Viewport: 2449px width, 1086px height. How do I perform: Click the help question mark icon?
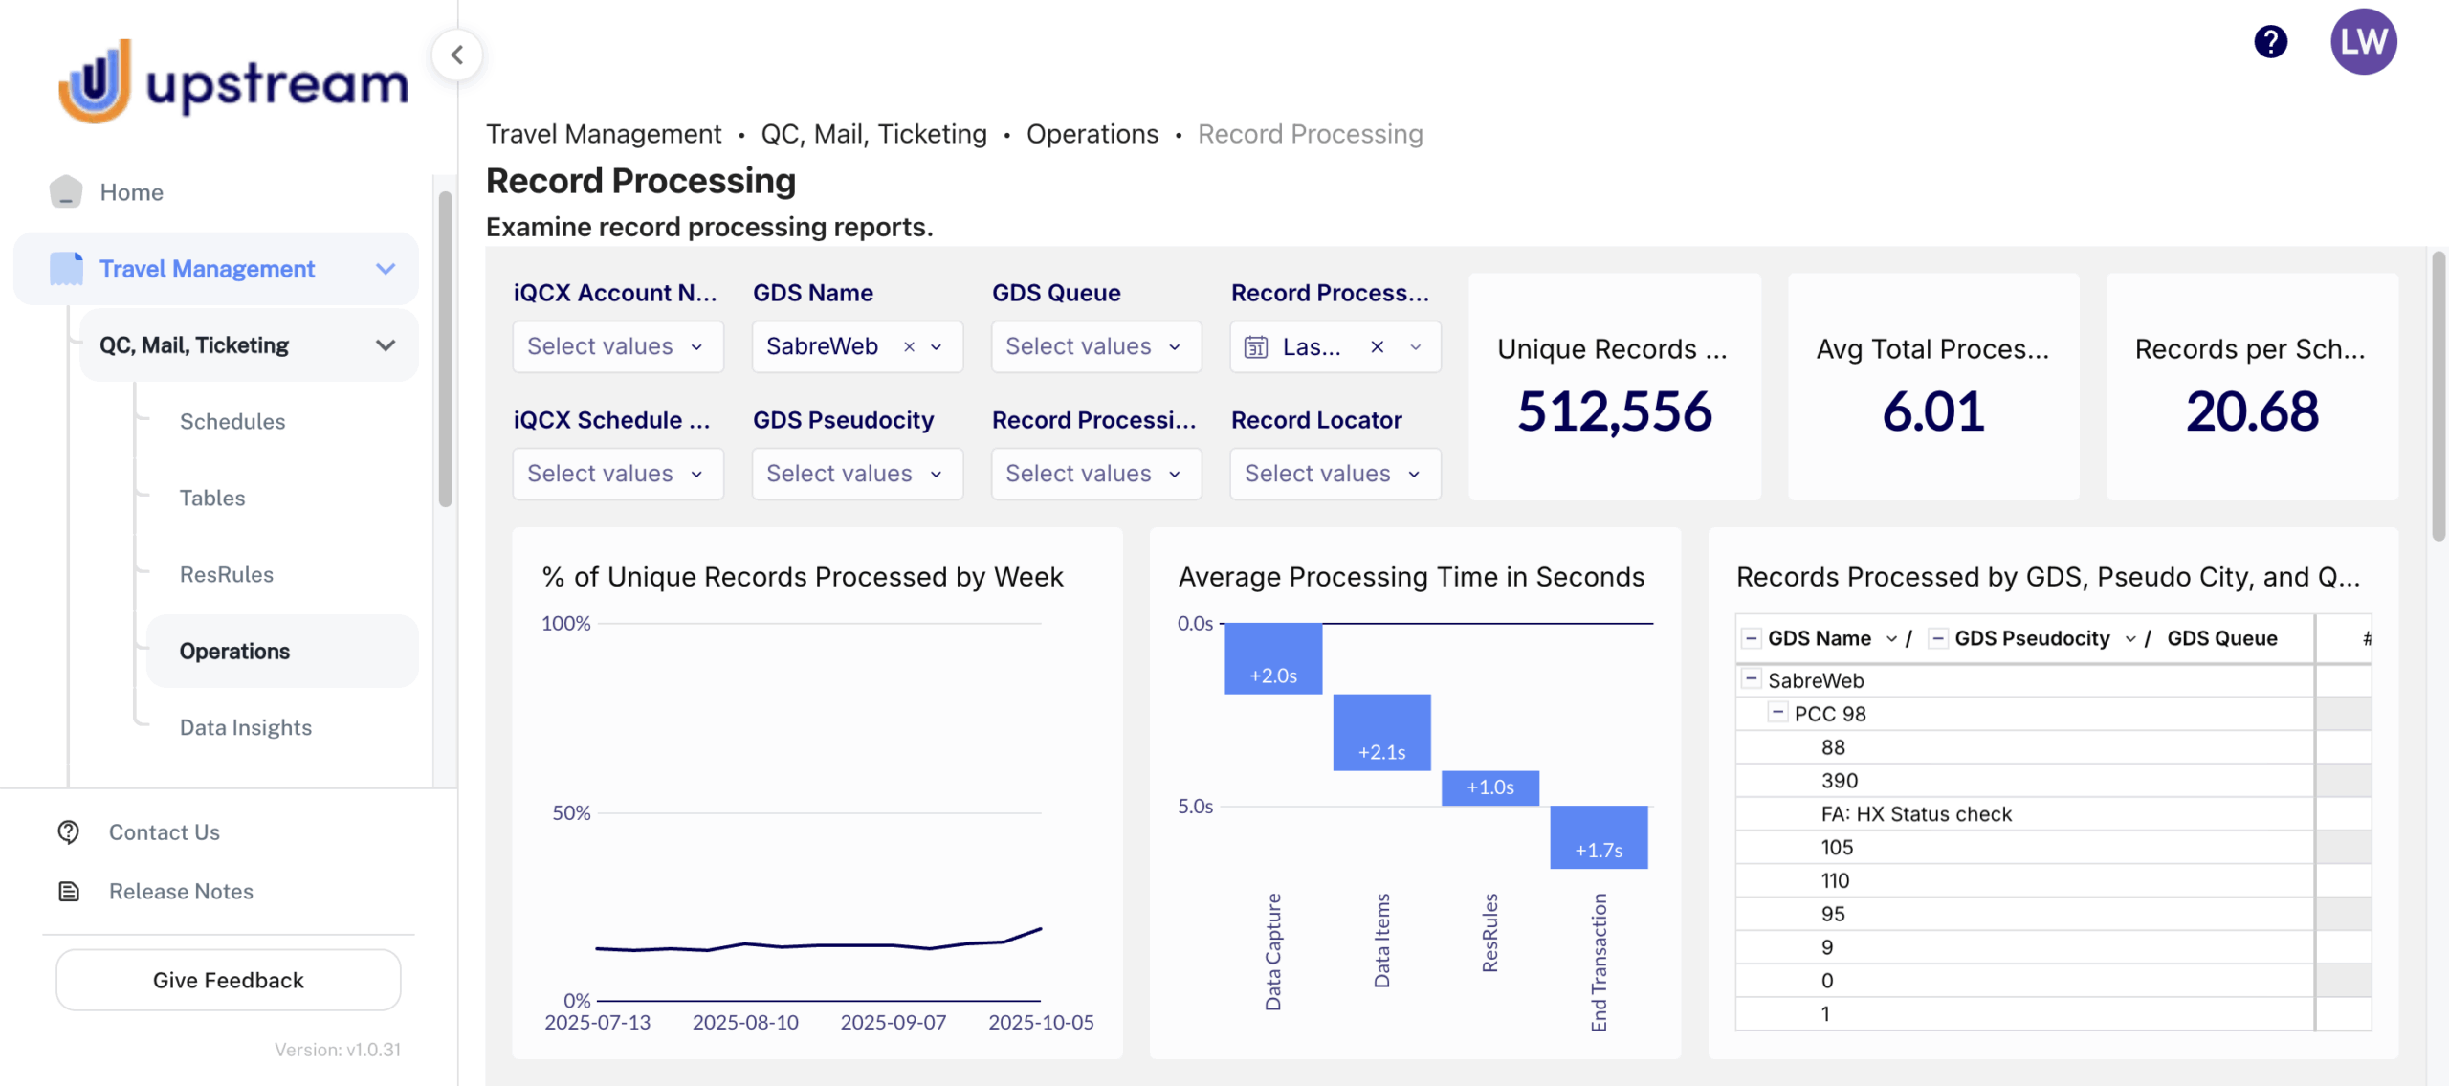coord(2270,42)
